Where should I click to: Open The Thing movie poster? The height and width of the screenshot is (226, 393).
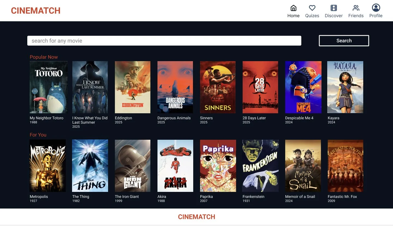(x=90, y=166)
